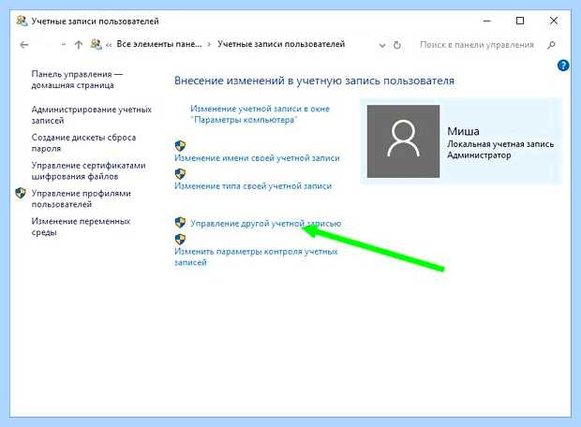Click the text 'Администратор' under Миша
The image size is (581, 427).
[x=479, y=155]
